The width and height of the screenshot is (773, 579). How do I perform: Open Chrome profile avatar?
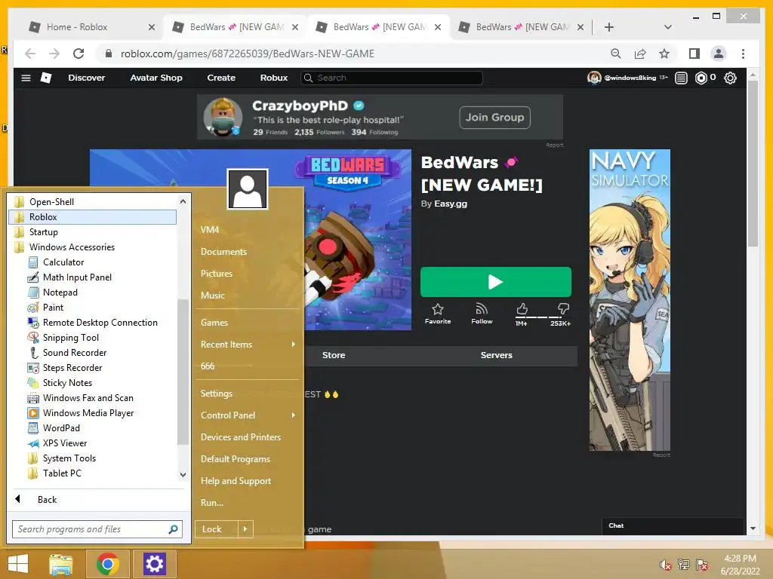pos(719,54)
